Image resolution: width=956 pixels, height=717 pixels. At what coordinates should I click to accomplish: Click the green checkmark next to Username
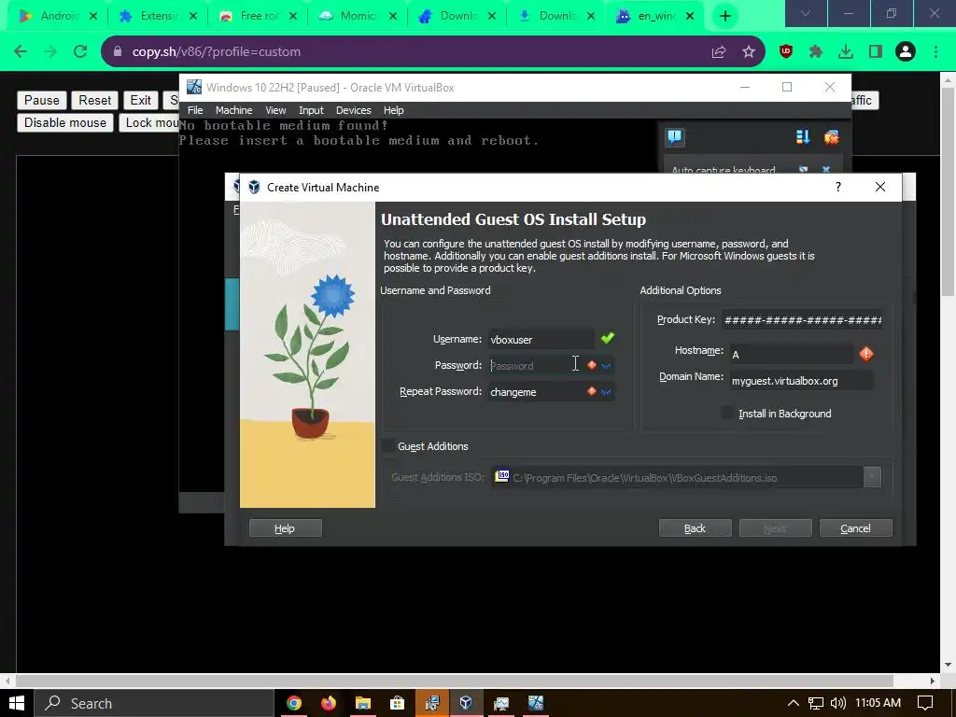(608, 338)
